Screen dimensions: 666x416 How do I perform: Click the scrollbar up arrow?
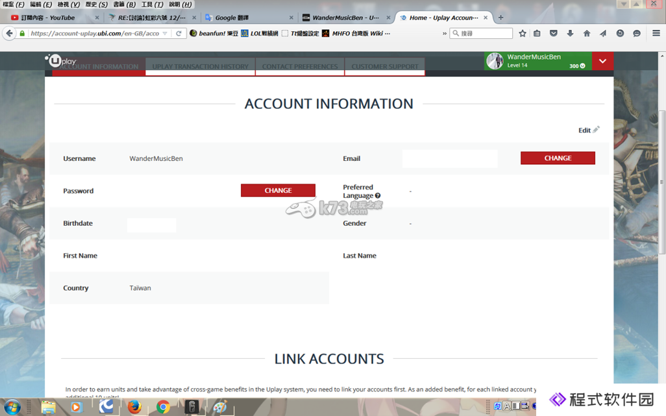661,56
